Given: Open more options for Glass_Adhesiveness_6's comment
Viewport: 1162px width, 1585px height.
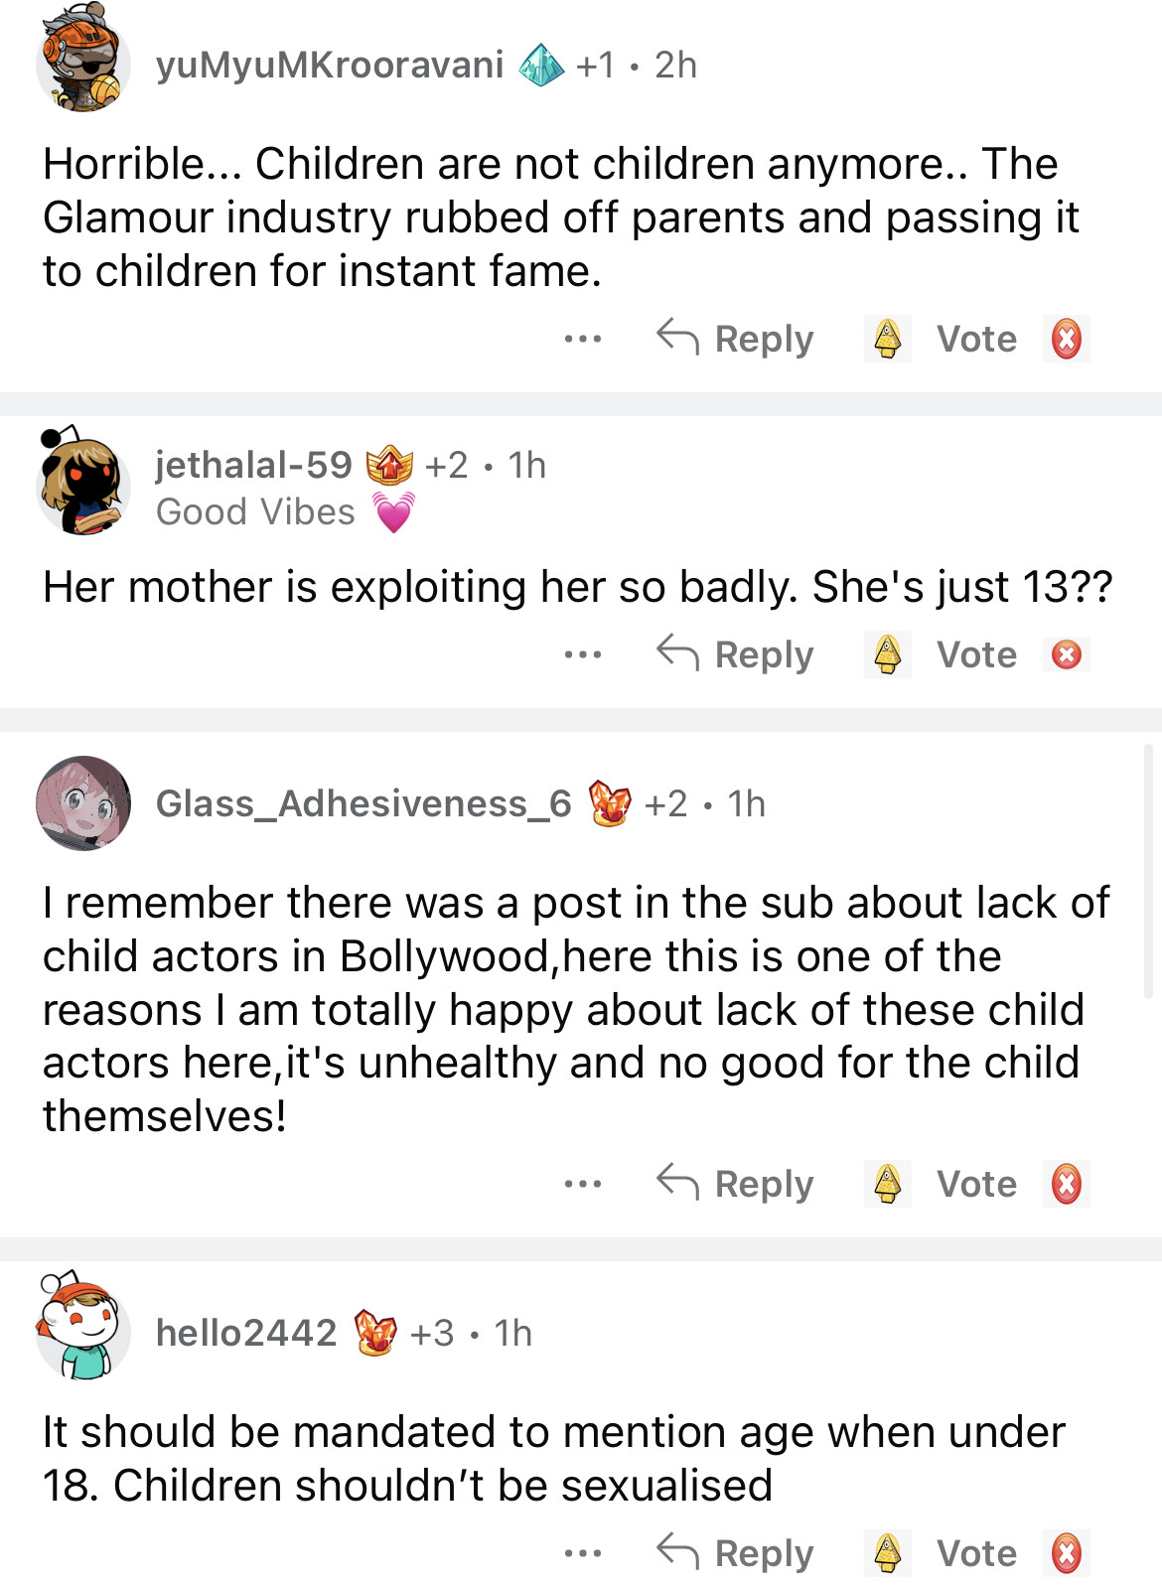Looking at the screenshot, I should click(582, 1184).
